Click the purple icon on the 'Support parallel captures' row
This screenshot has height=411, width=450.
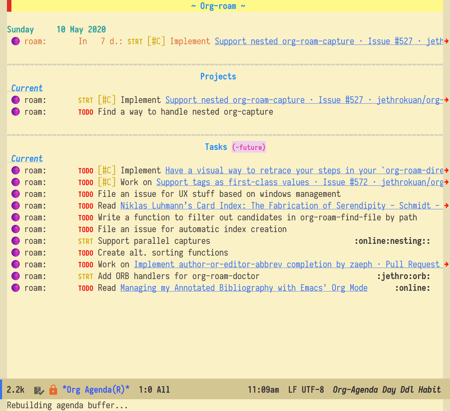tap(16, 241)
